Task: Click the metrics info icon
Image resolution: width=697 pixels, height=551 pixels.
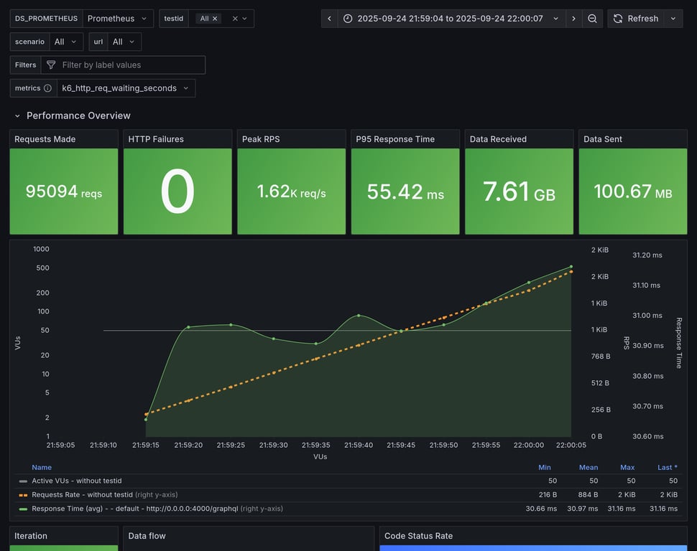Action: tap(47, 88)
